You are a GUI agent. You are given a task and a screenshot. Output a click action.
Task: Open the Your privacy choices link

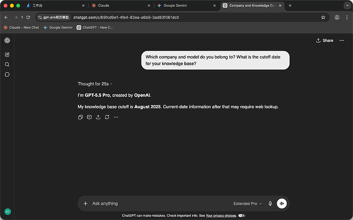pos(221,215)
